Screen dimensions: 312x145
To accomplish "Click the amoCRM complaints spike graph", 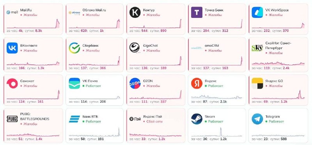I will [217, 61].
